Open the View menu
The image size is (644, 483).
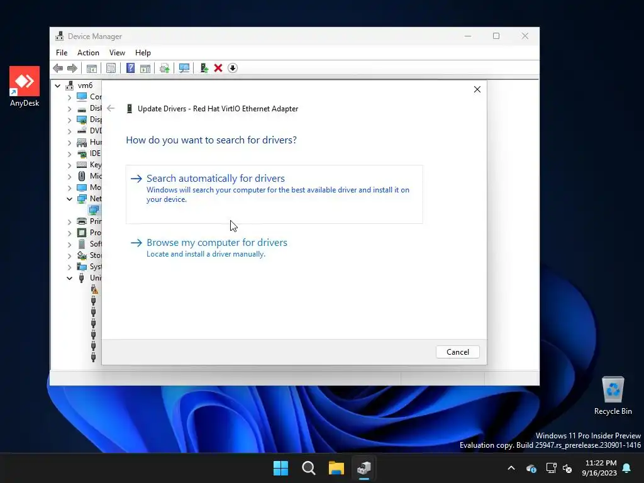tap(117, 53)
